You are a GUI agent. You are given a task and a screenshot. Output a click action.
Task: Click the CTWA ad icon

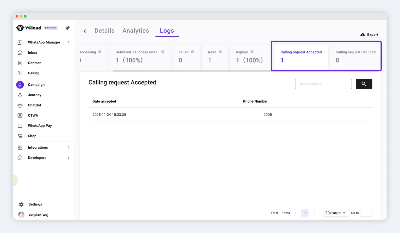click(20, 115)
